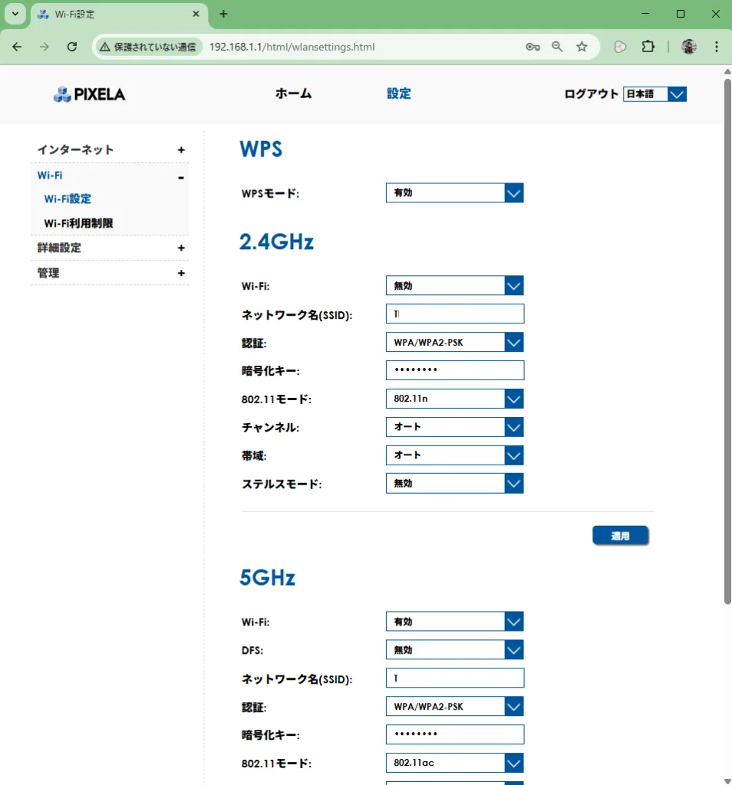Click the 5GHz ネットワーク名(SSID) field
Image resolution: width=732 pixels, height=785 pixels.
(455, 678)
